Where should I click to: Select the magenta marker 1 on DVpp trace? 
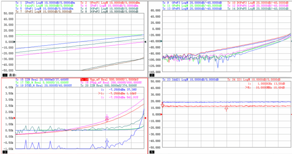[107, 117]
